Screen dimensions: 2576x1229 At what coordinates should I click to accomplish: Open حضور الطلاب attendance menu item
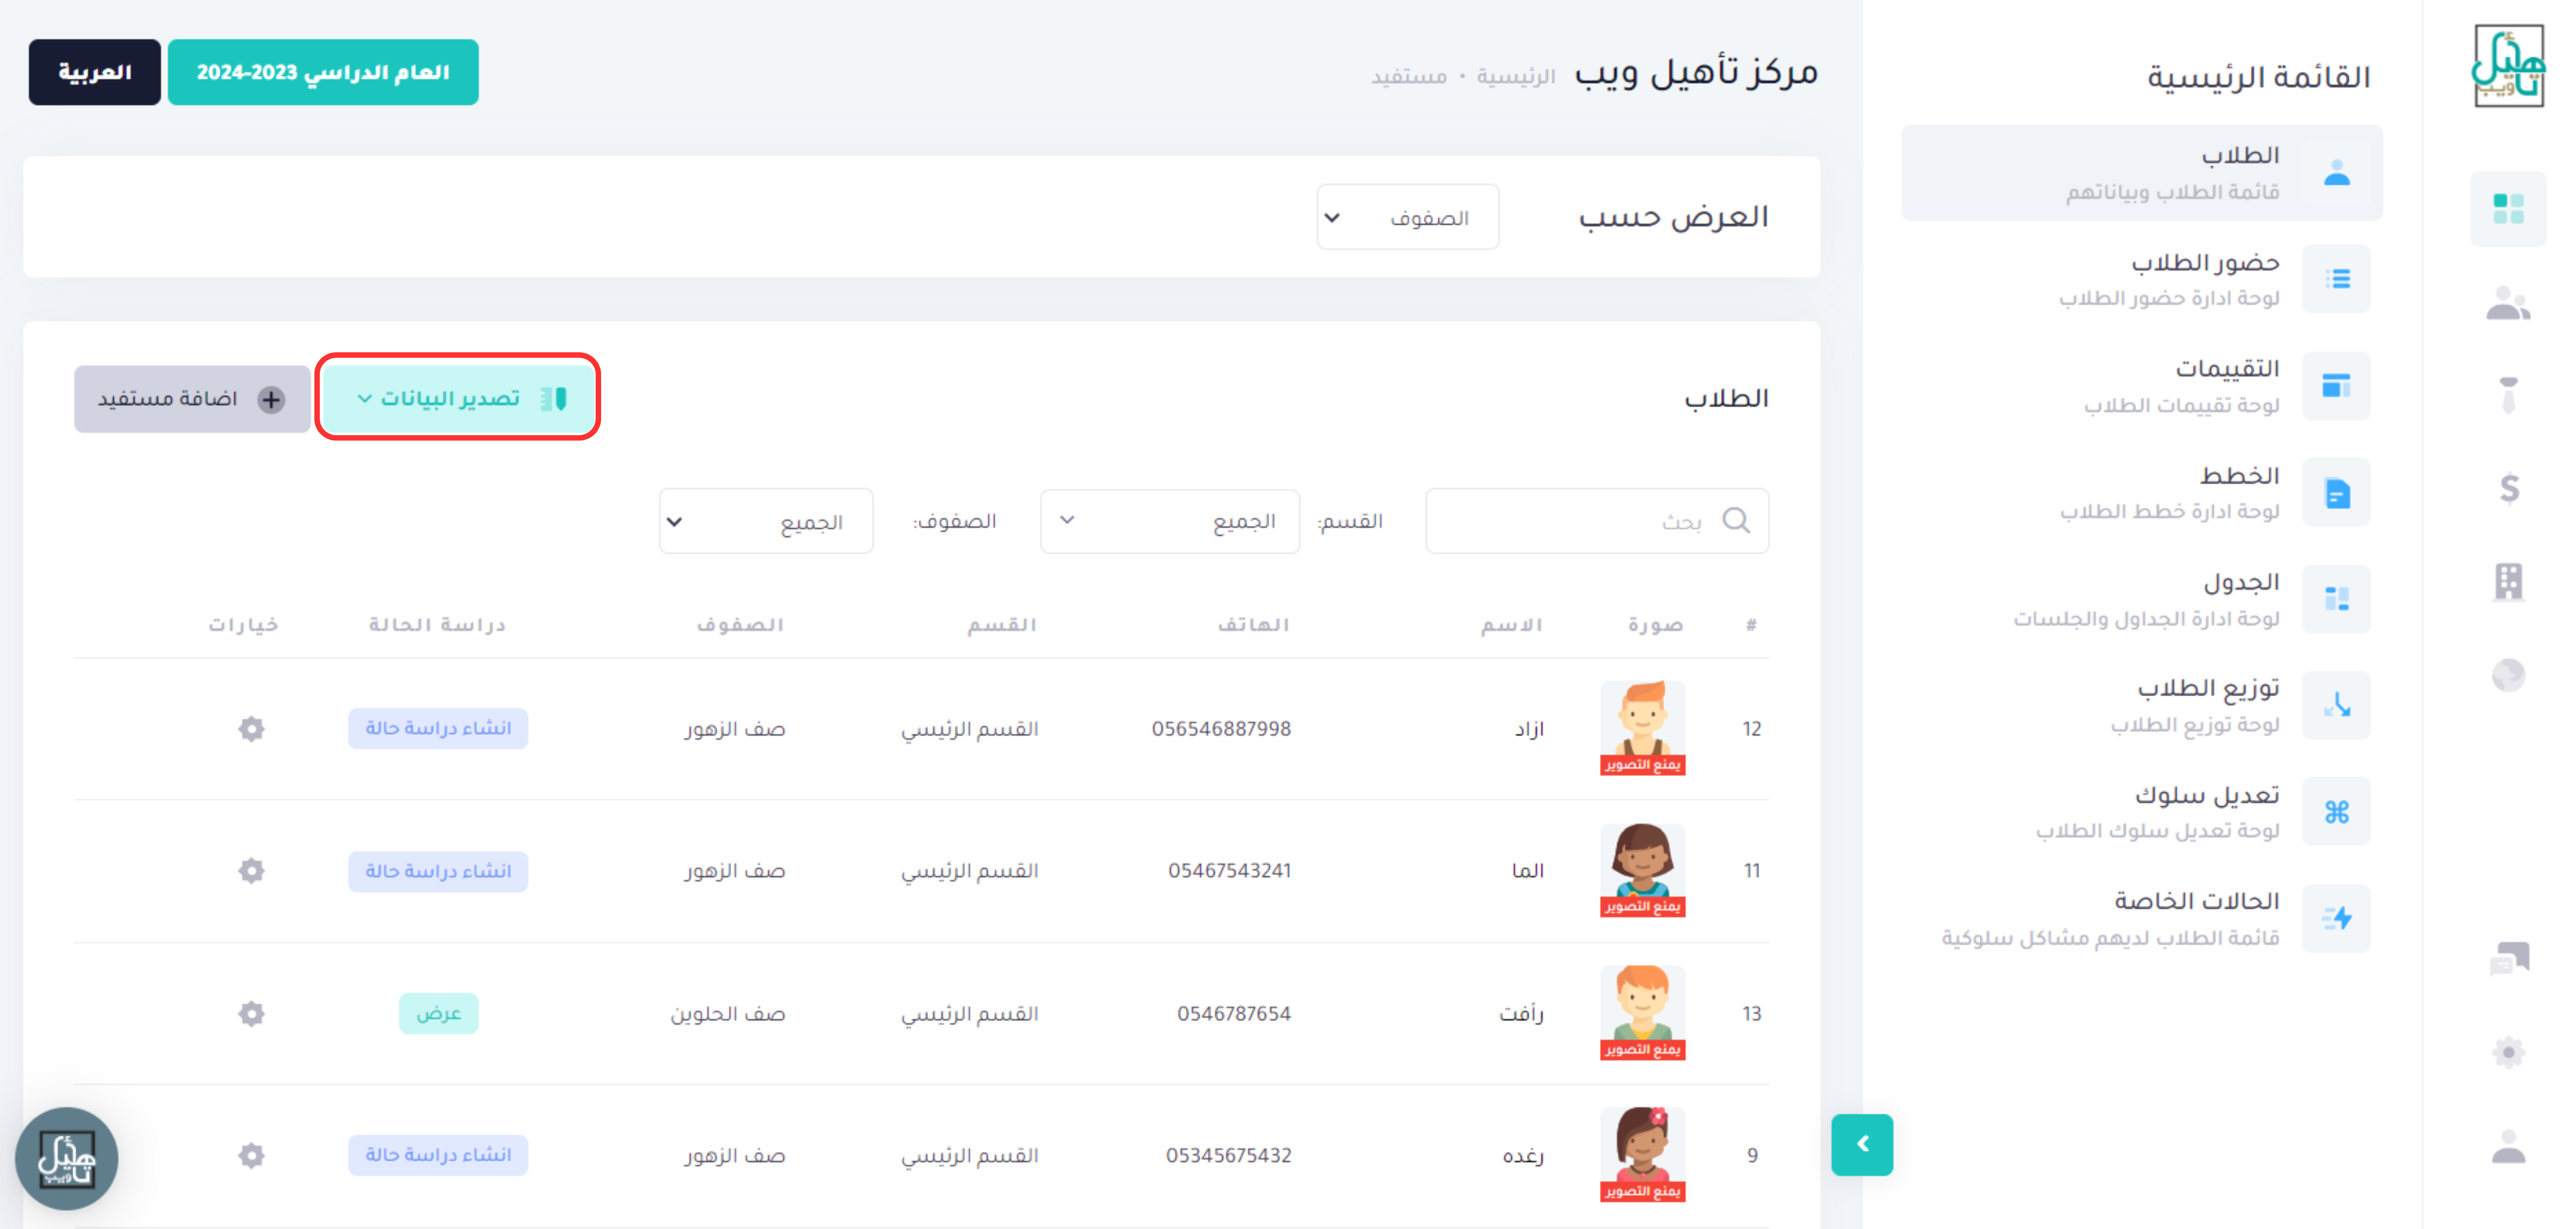pyautogui.click(x=2142, y=279)
